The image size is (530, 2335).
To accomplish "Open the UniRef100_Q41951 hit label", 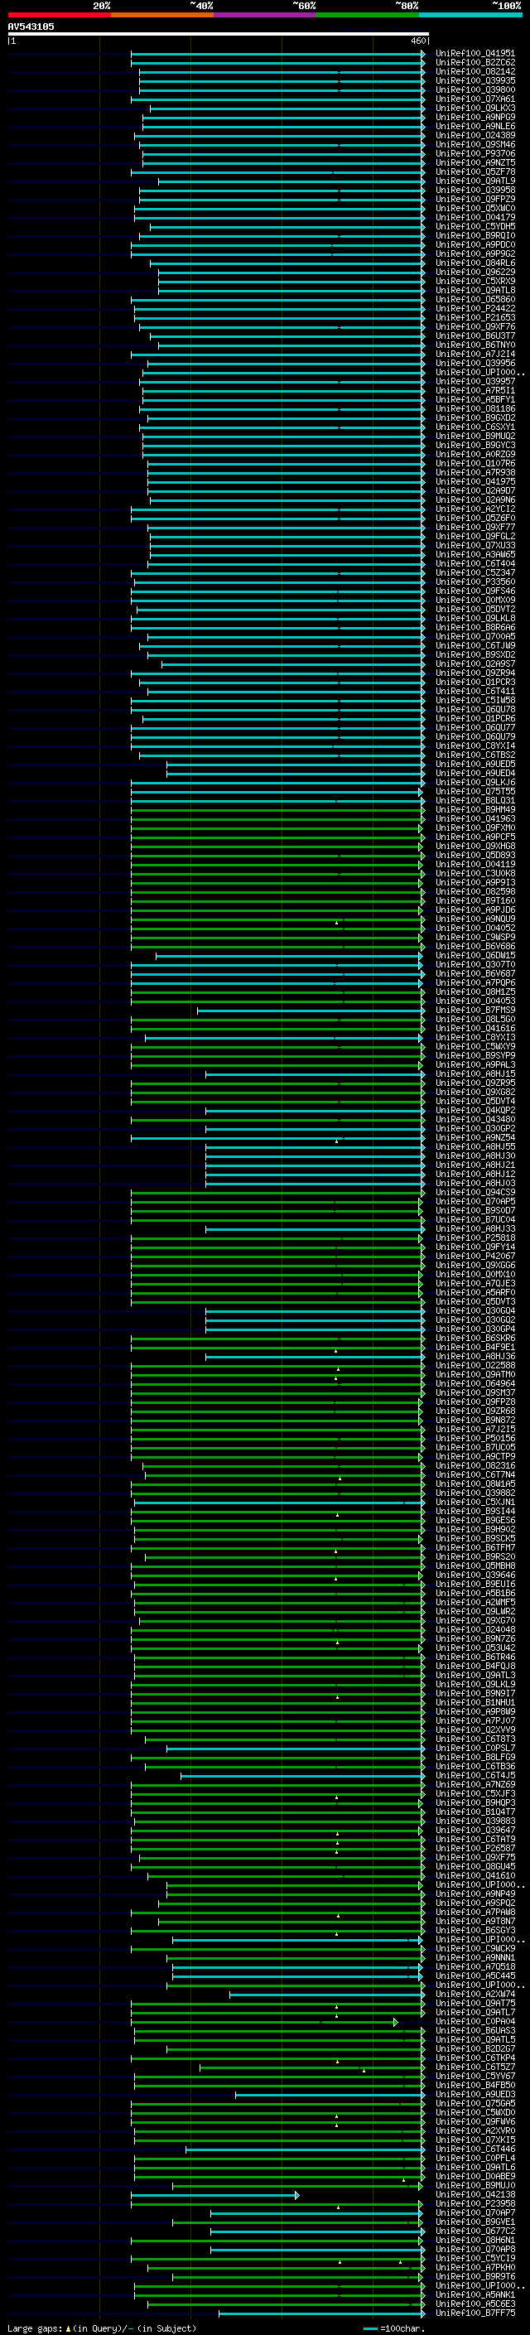I will [475, 54].
